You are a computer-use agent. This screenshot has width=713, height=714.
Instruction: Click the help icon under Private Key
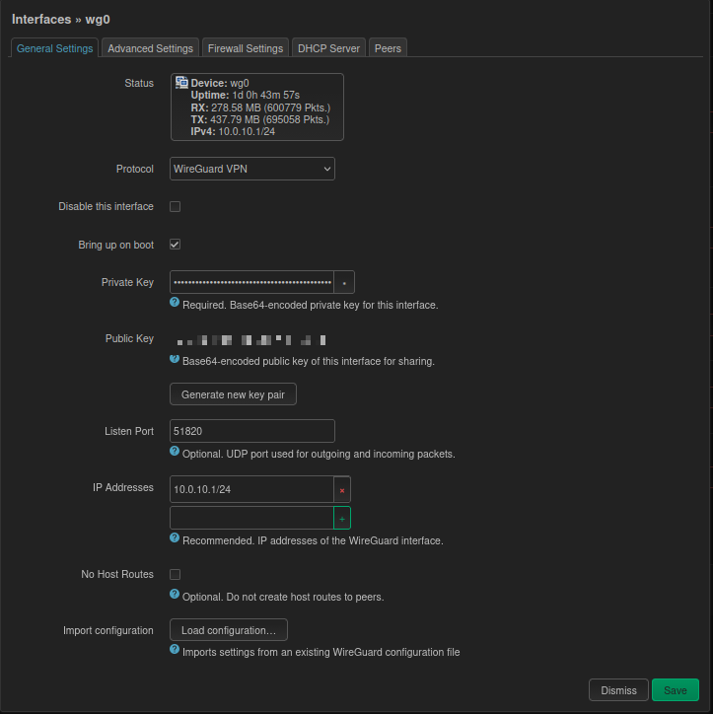coord(175,304)
